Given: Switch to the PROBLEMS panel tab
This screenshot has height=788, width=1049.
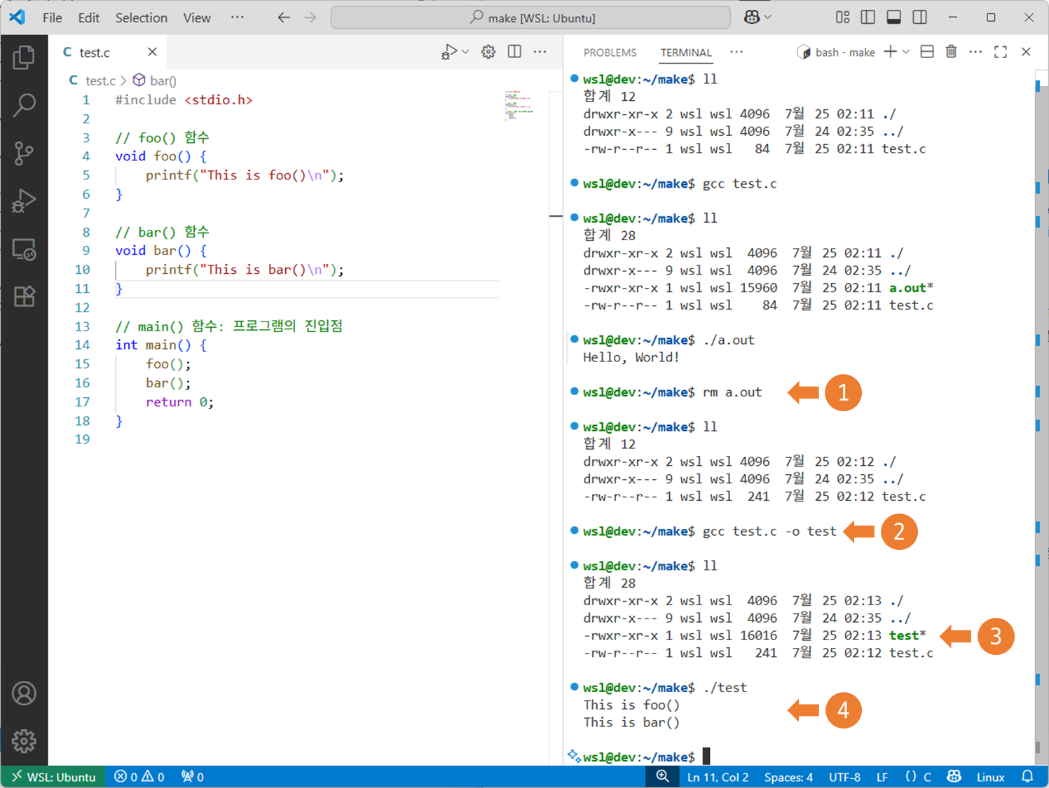Looking at the screenshot, I should click(610, 53).
